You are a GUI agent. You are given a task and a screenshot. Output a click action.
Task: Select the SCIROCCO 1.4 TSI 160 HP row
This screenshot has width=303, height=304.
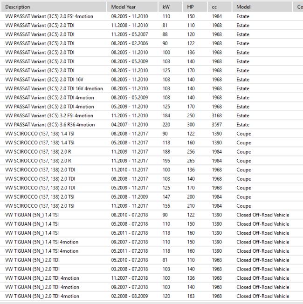click(x=151, y=143)
